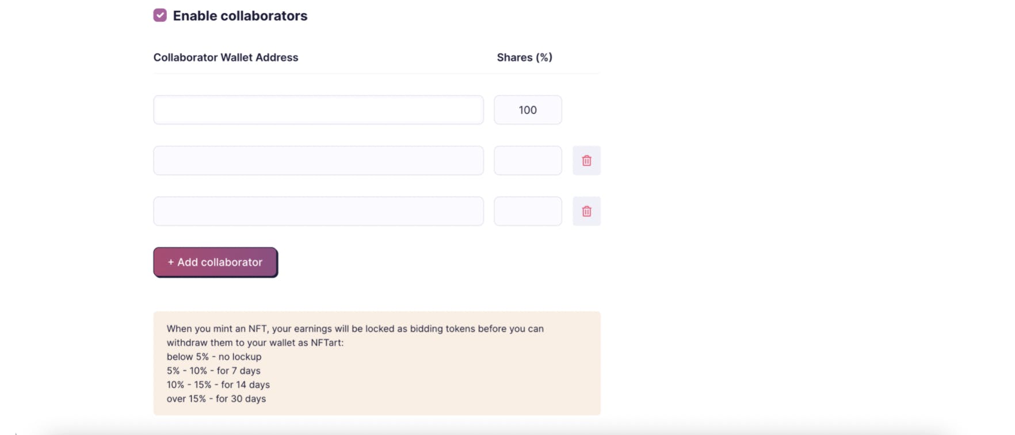1015x435 pixels.
Task: Remove the third collaborator row via trash icon
Action: 586,211
